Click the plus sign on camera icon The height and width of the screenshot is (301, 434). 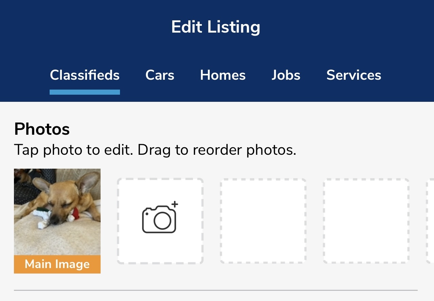[x=175, y=204]
